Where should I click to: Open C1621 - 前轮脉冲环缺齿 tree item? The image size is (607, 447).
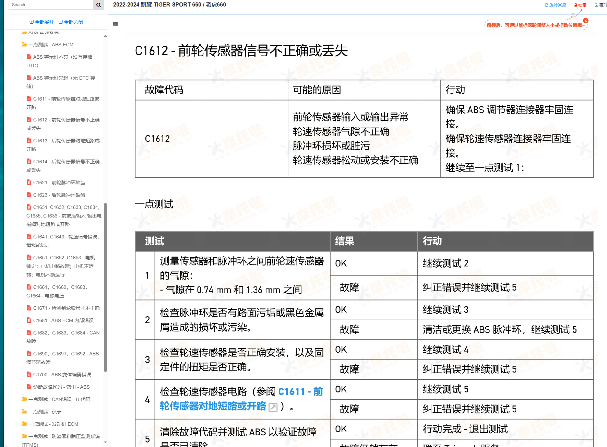pyautogui.click(x=56, y=183)
